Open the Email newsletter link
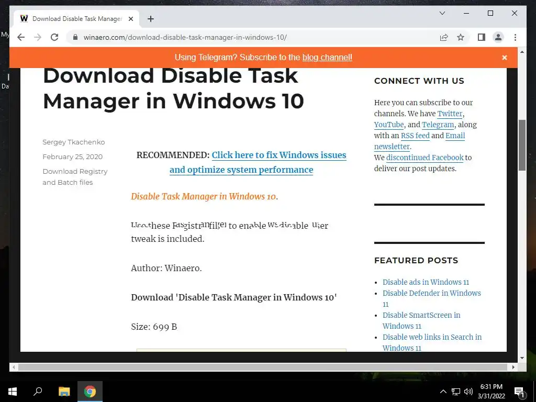 pyautogui.click(x=419, y=141)
